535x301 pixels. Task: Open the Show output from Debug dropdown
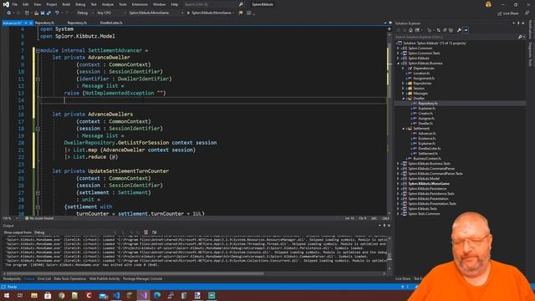click(74, 232)
